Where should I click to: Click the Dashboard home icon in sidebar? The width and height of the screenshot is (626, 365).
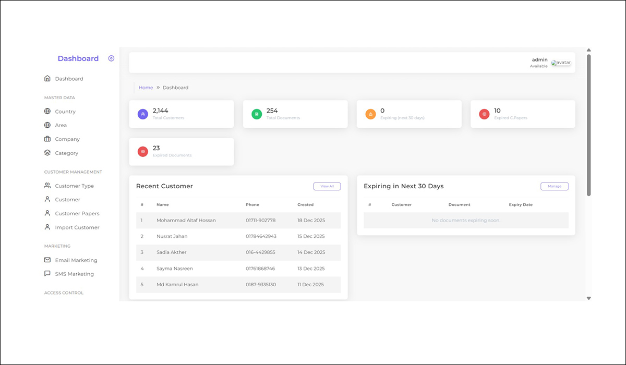47,79
